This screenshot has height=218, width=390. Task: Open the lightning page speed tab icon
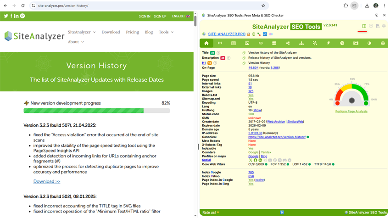click(x=329, y=43)
